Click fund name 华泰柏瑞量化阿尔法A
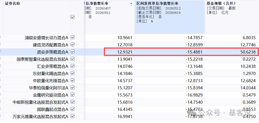The image size is (259, 123). [49, 88]
